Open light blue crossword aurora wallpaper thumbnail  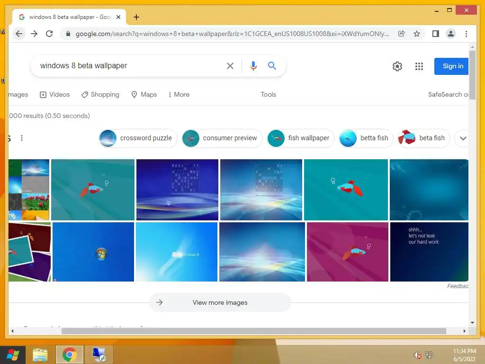tap(261, 190)
